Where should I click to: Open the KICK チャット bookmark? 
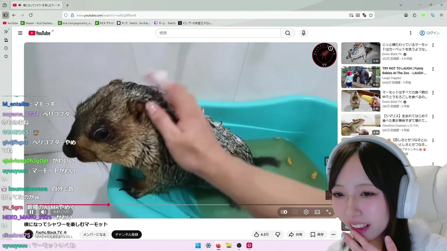(x=105, y=23)
